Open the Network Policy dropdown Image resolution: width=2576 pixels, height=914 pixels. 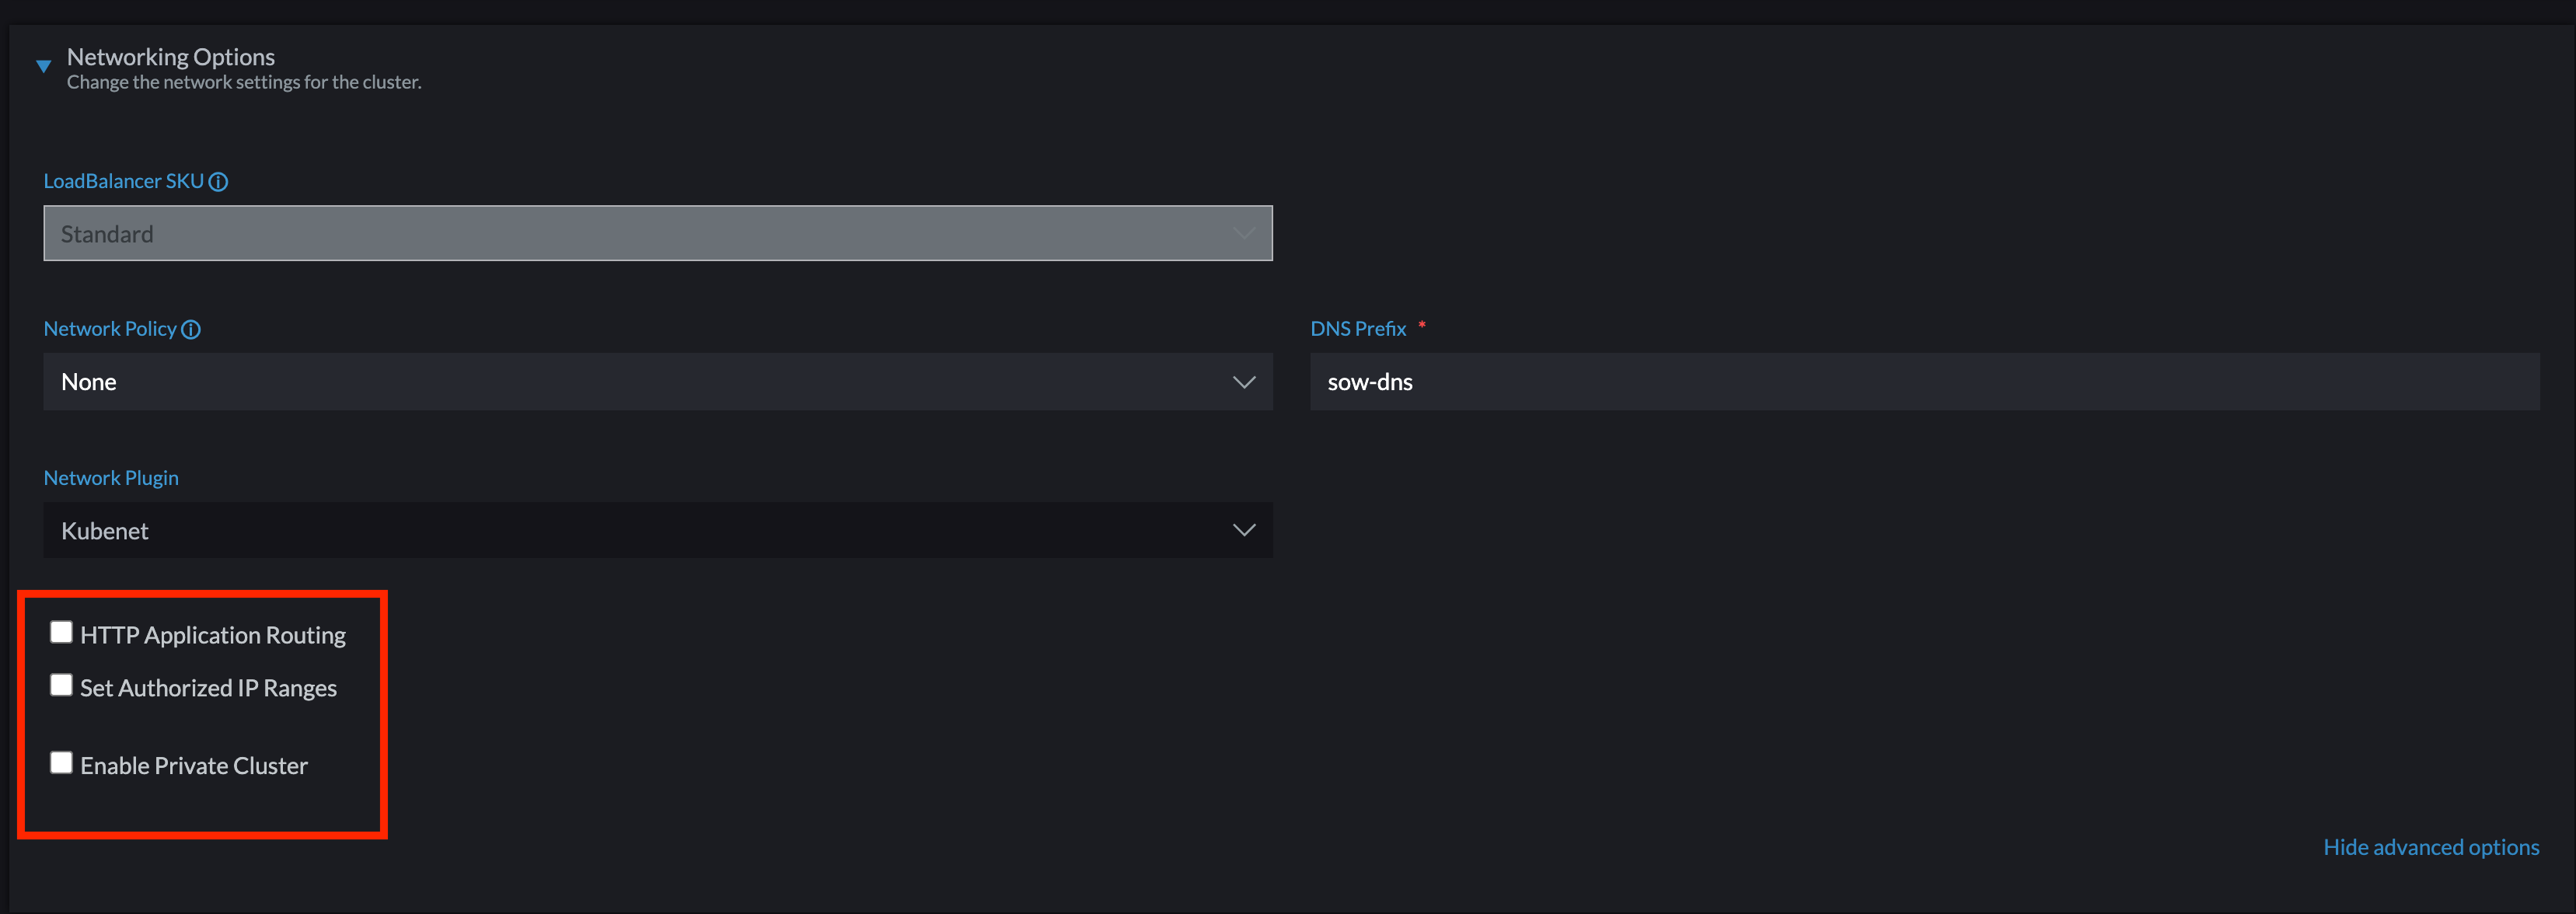tap(657, 381)
